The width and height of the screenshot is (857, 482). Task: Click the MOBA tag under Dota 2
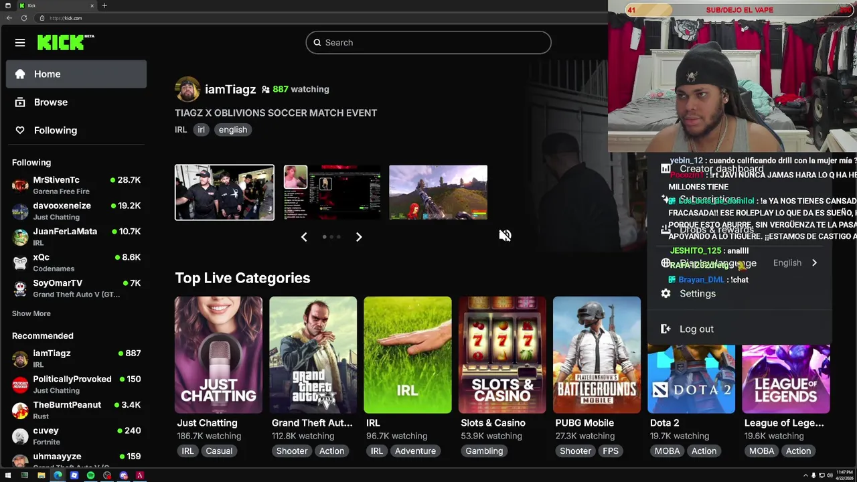pyautogui.click(x=667, y=451)
